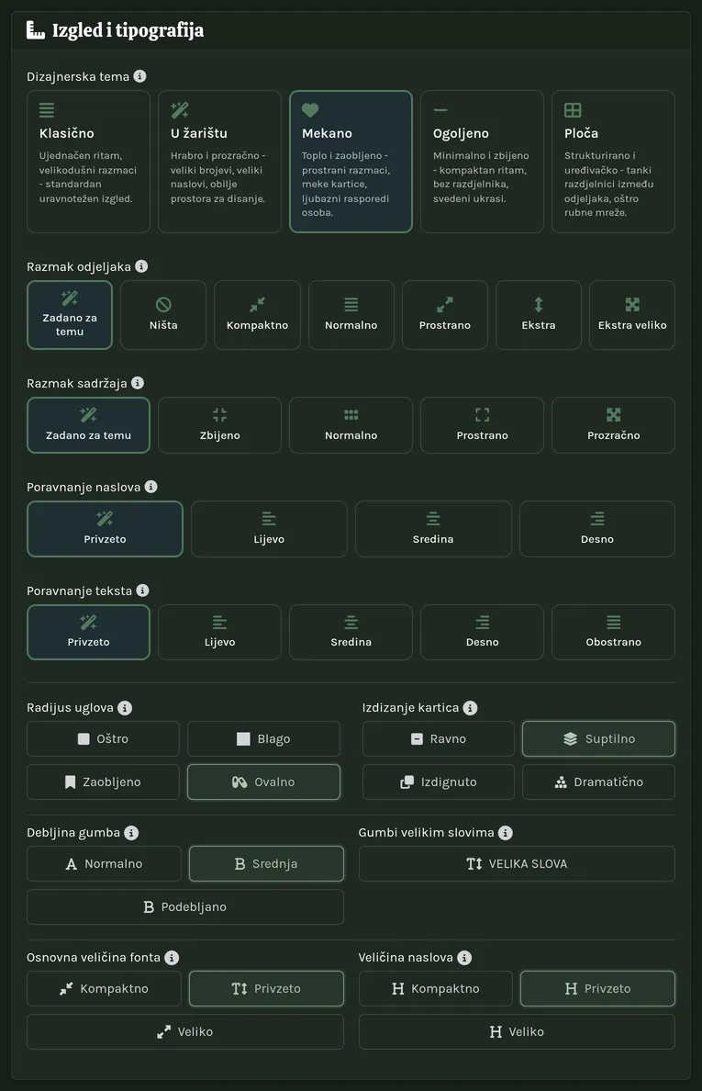
Task: Click the info icon beside Dizajnerska tema
Action: (139, 76)
